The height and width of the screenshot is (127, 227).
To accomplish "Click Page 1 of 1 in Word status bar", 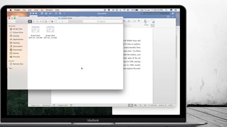I will click(x=35, y=105).
